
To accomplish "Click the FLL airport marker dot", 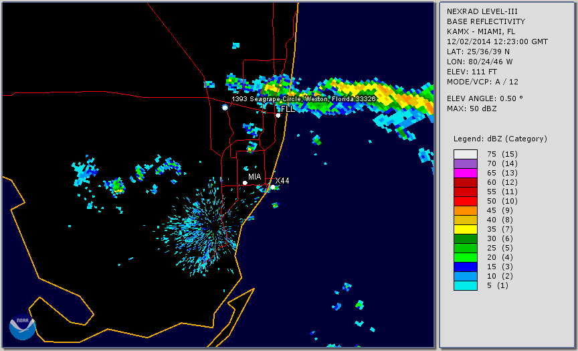I will (278, 115).
